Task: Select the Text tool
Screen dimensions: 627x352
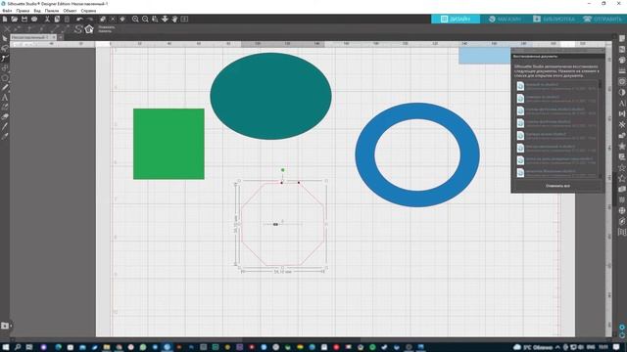Action: [5, 98]
